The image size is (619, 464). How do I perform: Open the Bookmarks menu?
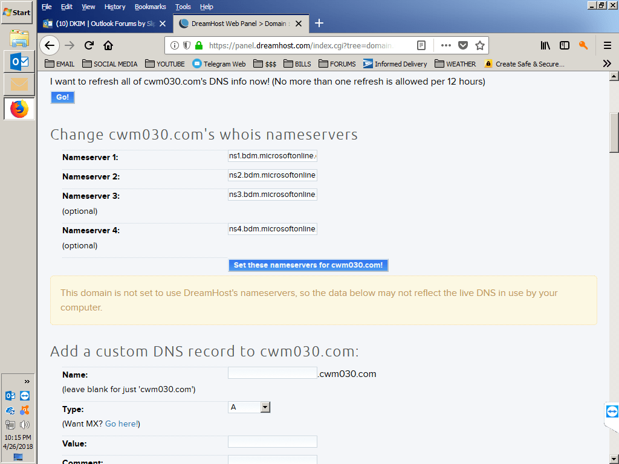[150, 7]
